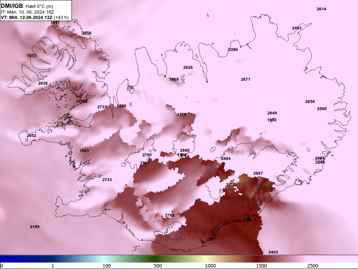Click the 2188 value label
Viewport: 358px width, 269px height.
point(35,227)
